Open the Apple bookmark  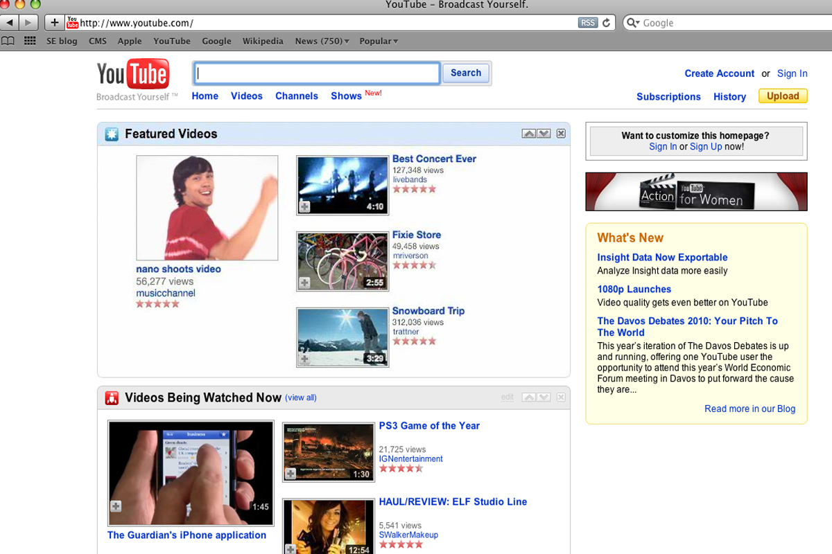(x=130, y=41)
